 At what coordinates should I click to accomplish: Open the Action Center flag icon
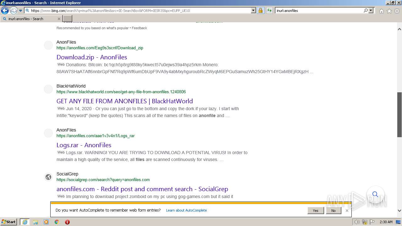[x=372, y=222]
